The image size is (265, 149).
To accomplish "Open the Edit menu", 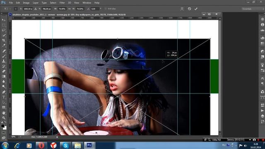I will point(18,3).
